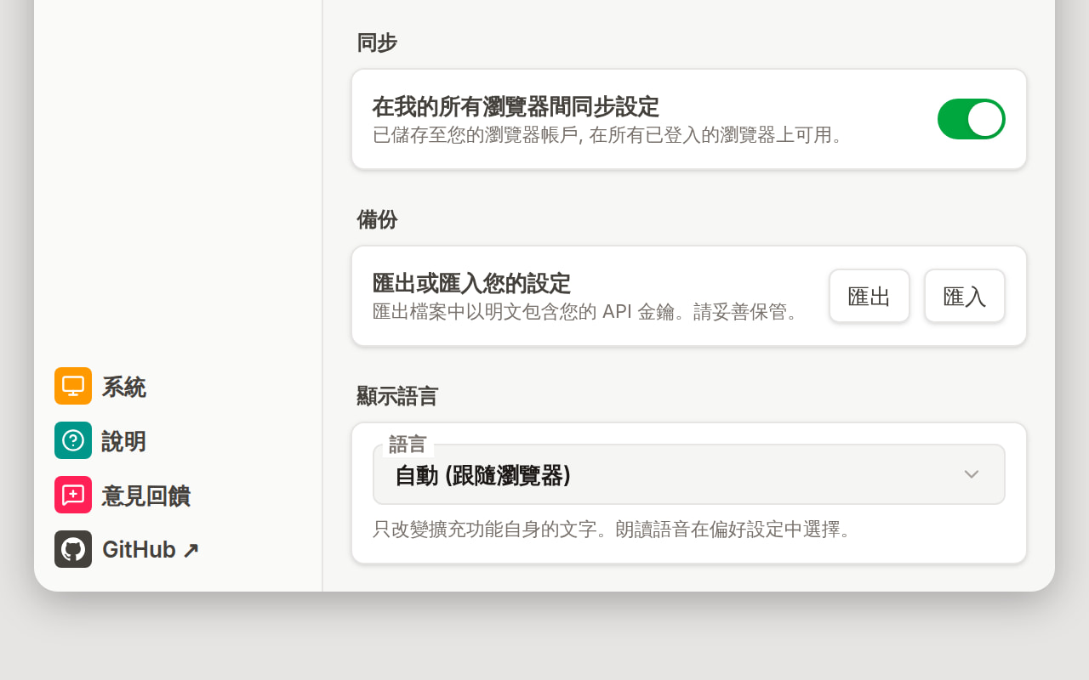Click the GitHub octocat icon

click(x=73, y=549)
